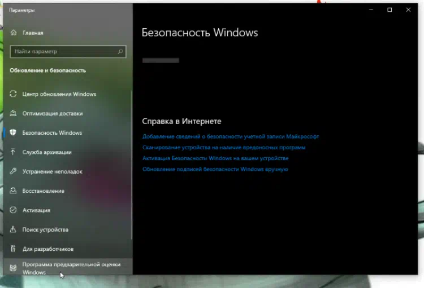Open Главная settings home page
Viewport: 424px width, 288px height.
[x=68, y=33]
